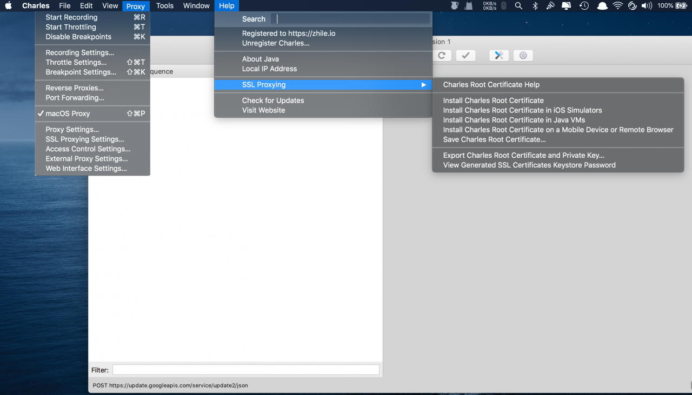Viewport: 692px width, 395px height.
Task: Install Charles Root Certificate in Java VMs
Action: pos(558,120)
